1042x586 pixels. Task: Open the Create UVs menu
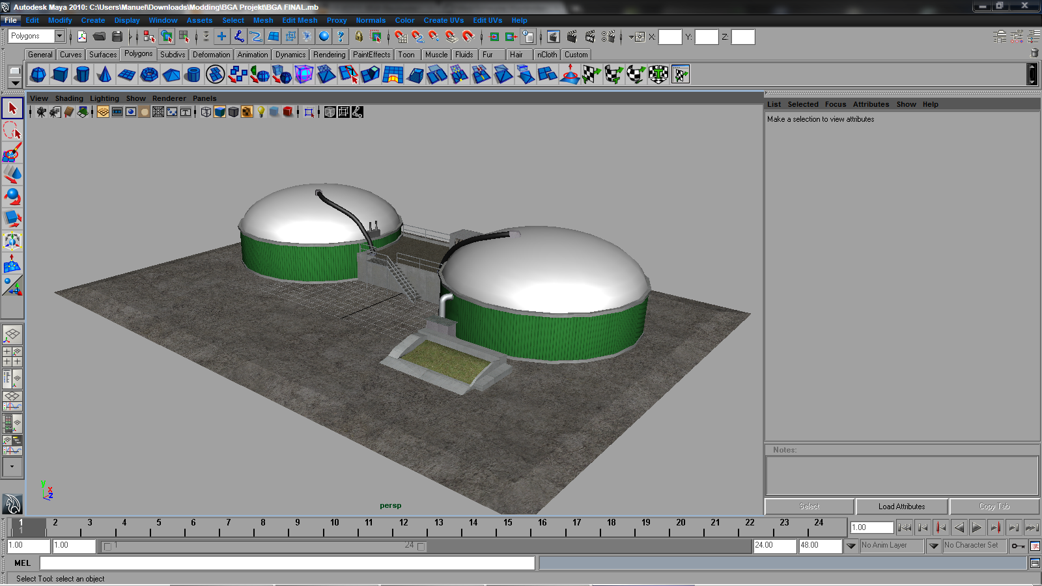click(444, 20)
